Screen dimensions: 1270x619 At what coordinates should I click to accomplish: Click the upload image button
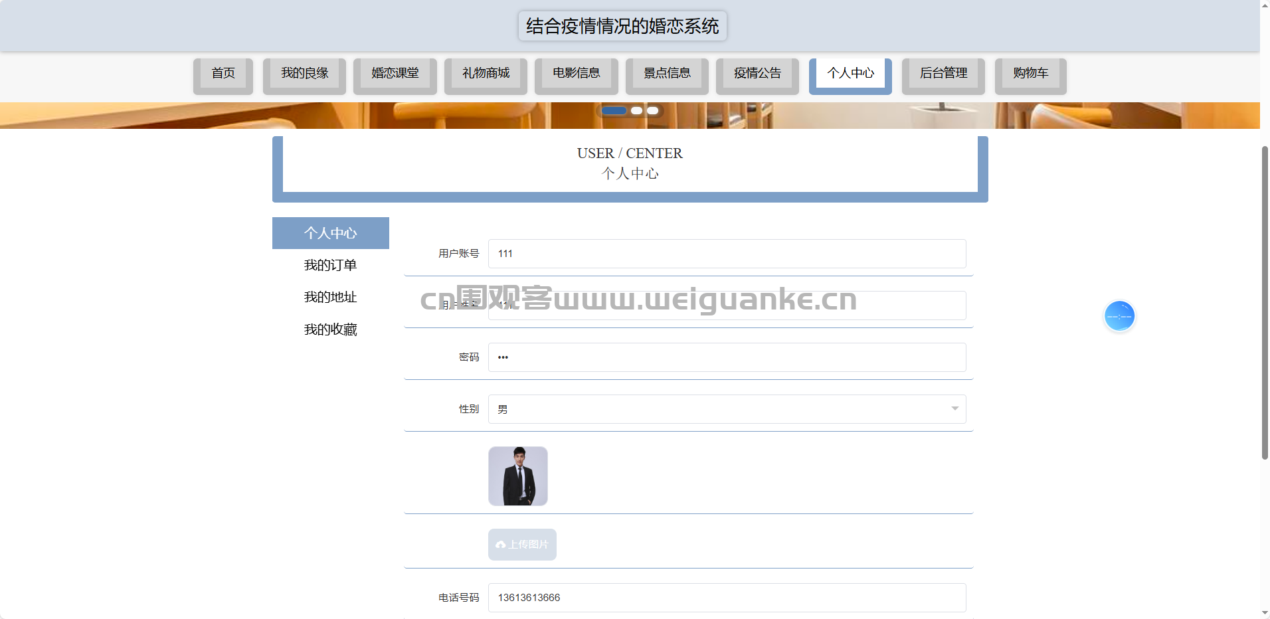tap(522, 545)
